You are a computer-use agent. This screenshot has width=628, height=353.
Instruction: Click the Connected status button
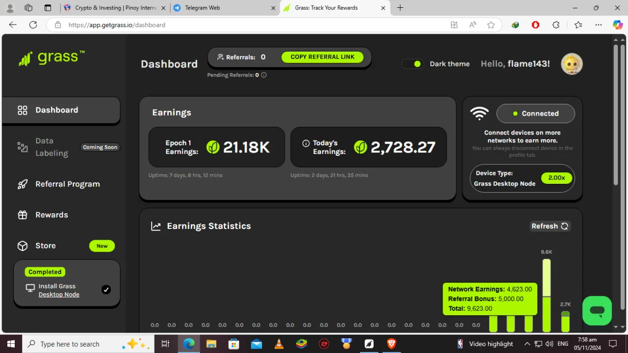(536, 113)
